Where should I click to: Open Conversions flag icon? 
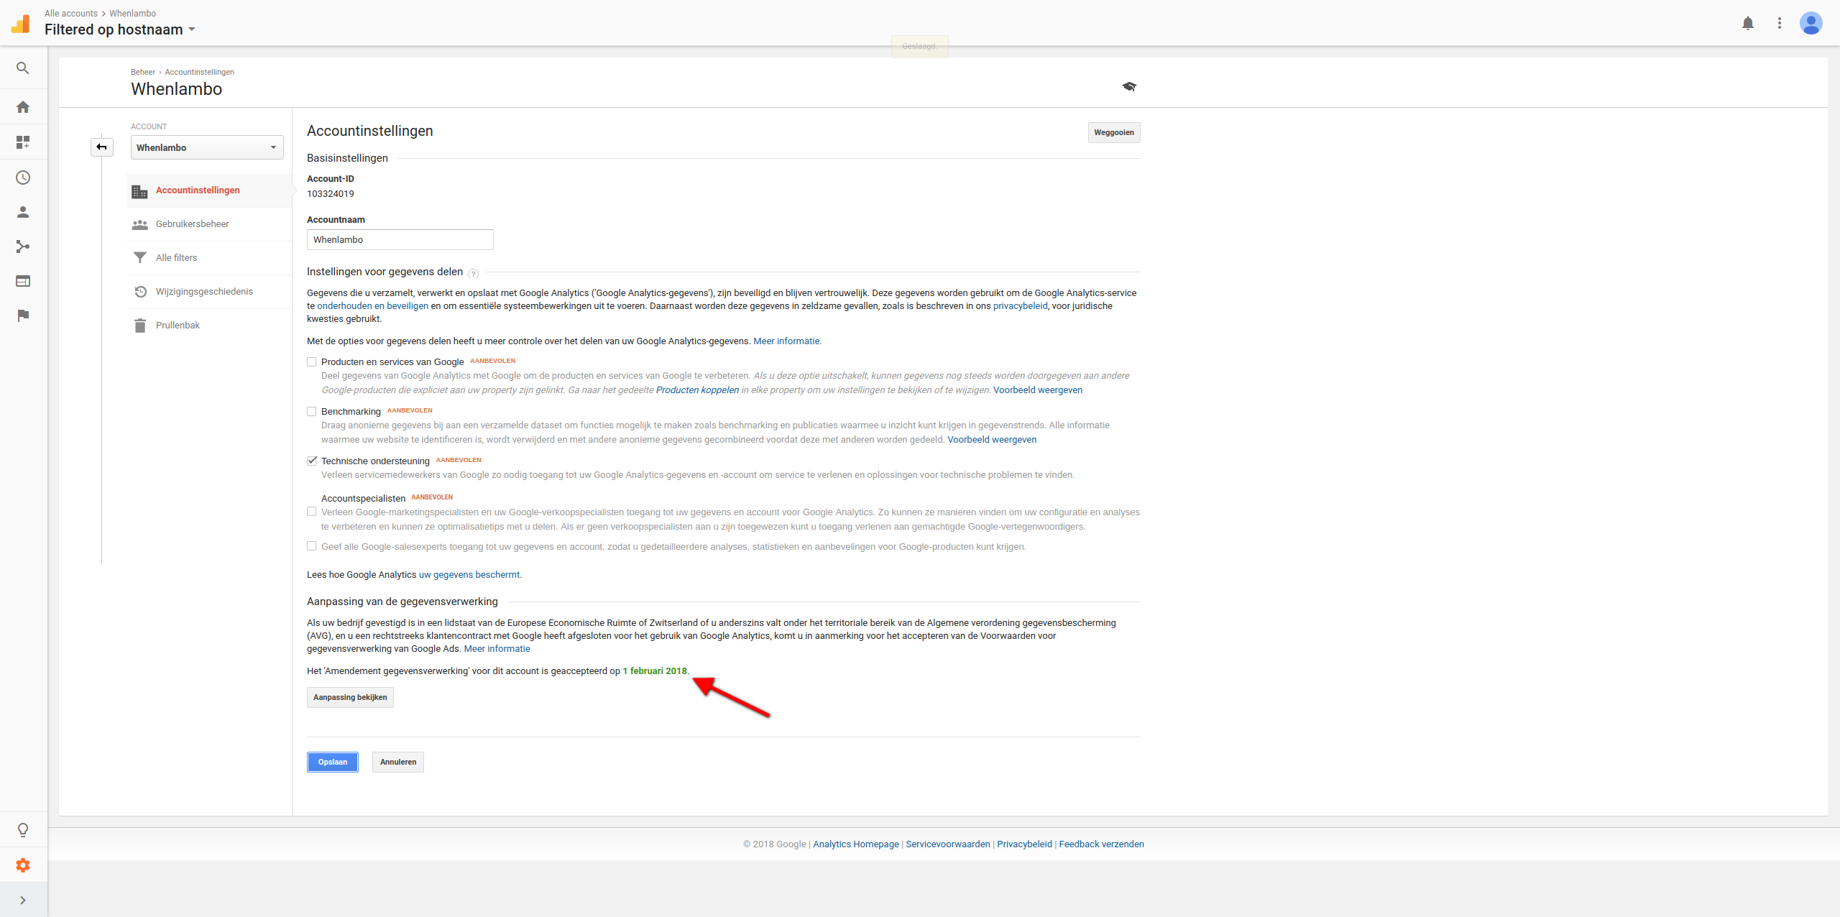point(23,315)
